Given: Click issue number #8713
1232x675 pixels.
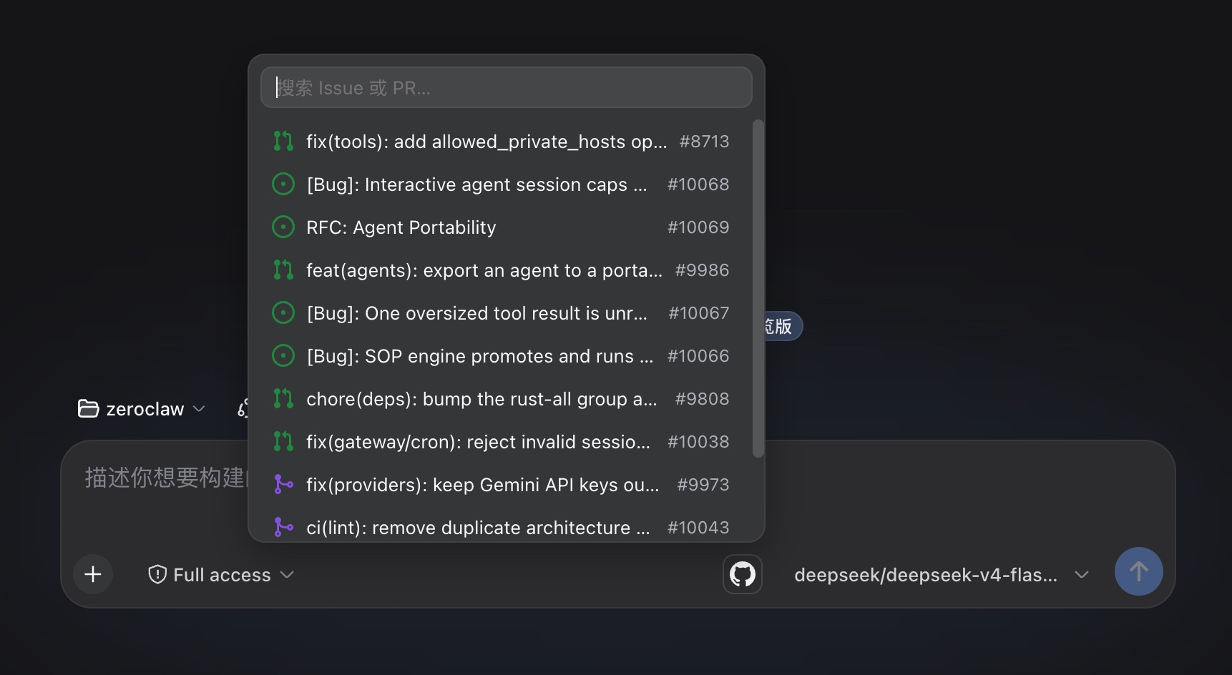Looking at the screenshot, I should pos(704,142).
